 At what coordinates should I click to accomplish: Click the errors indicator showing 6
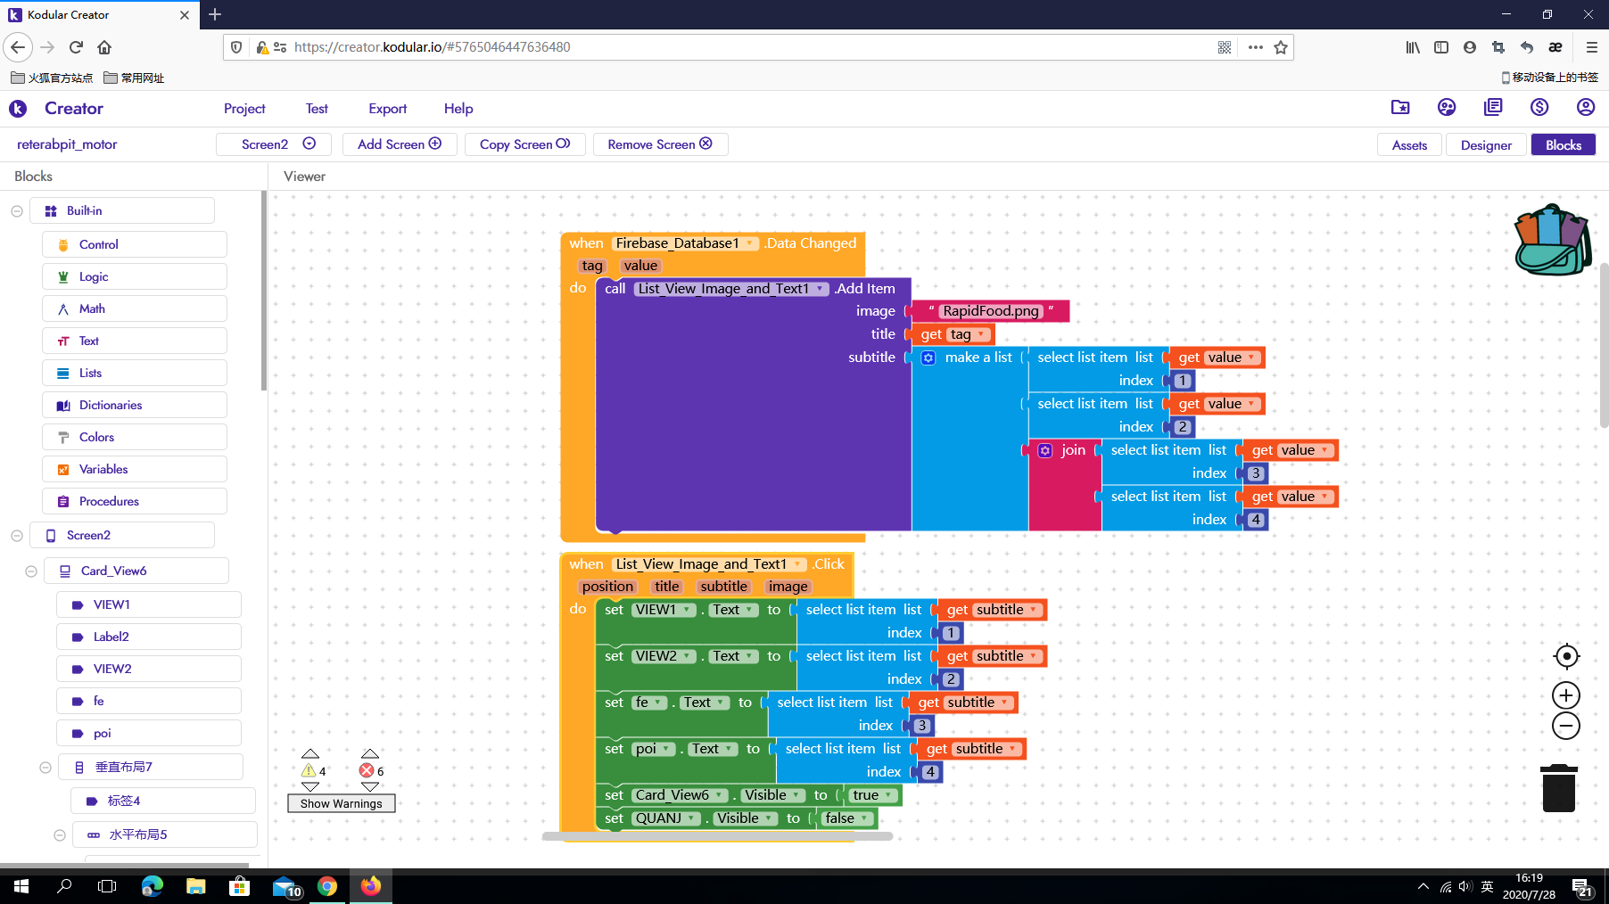pos(367,770)
